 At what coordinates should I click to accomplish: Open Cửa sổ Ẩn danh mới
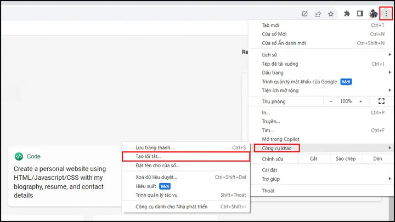(x=321, y=43)
